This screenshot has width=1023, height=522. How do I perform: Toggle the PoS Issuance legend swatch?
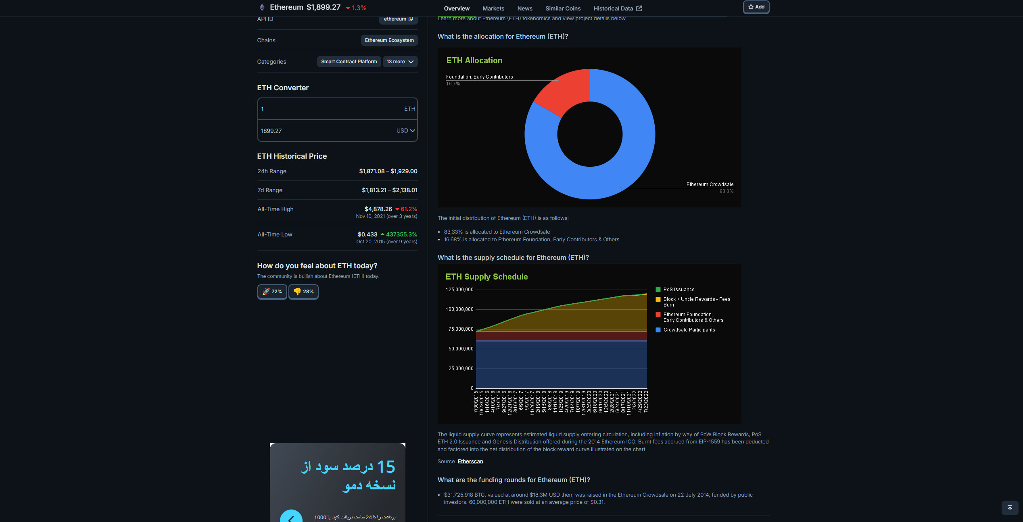pyautogui.click(x=658, y=290)
